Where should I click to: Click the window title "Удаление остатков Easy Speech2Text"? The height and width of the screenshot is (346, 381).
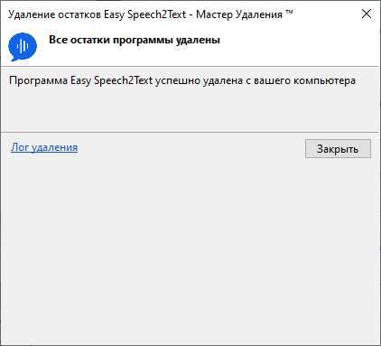tap(97, 14)
